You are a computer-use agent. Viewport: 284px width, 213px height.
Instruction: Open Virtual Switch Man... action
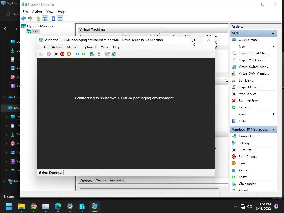(253, 67)
